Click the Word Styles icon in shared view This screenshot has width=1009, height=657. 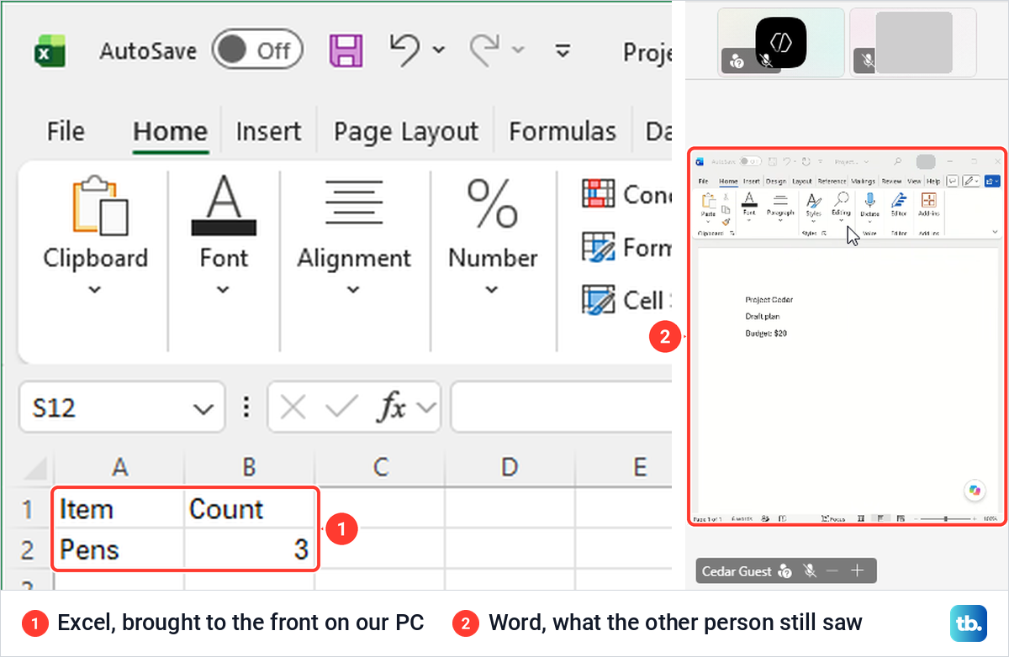pos(813,200)
